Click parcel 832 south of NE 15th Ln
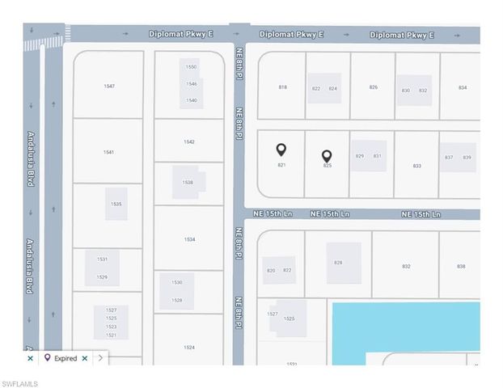 406,267
